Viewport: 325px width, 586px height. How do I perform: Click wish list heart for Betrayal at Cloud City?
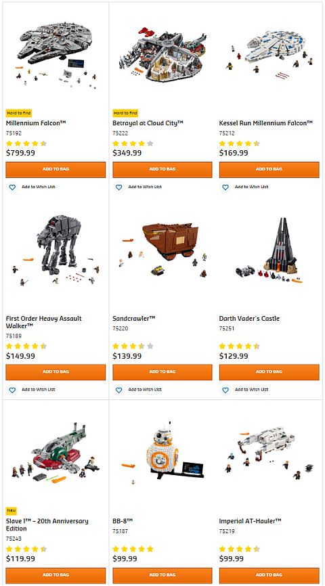[119, 187]
